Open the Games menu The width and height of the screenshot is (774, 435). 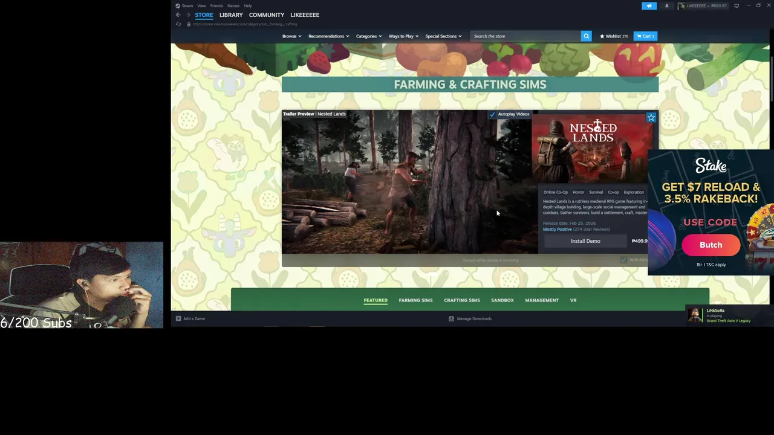coord(233,5)
